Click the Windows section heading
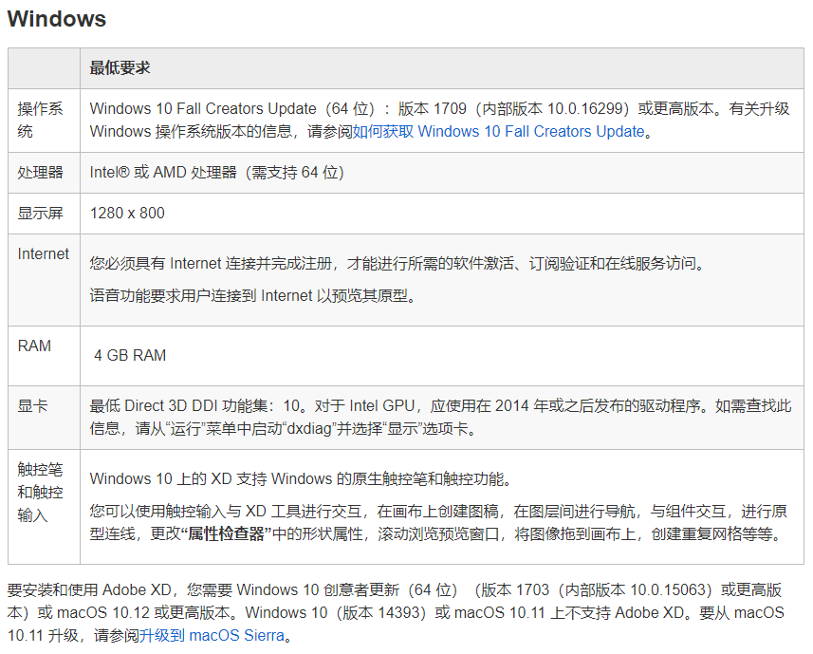The width and height of the screenshot is (813, 654). point(57,19)
